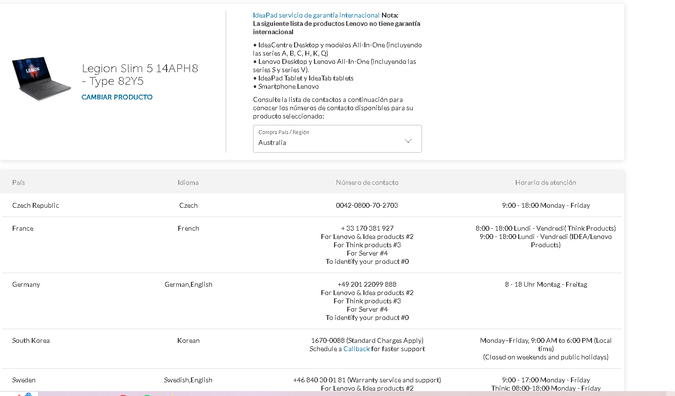Click the País column header
This screenshot has width=675, height=396.
pyautogui.click(x=19, y=182)
